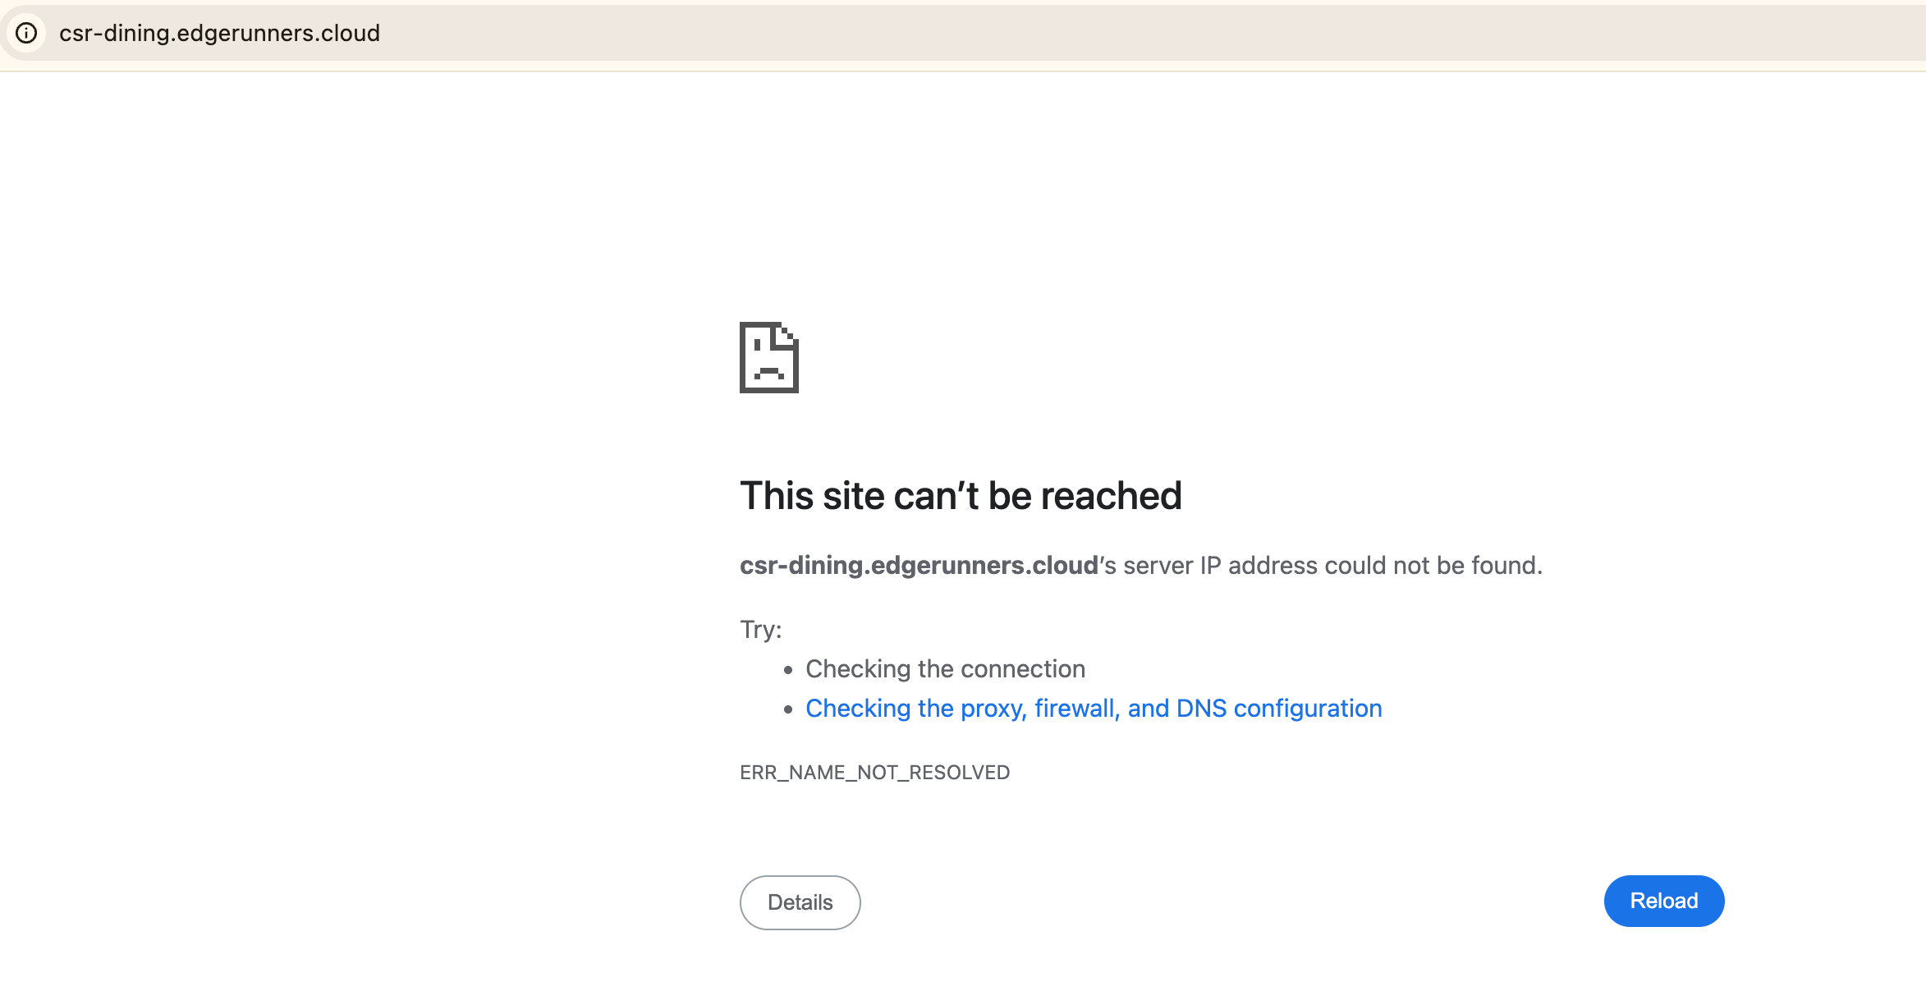This screenshot has height=982, width=1926.
Task: Click the bold domain name in error message
Action: tap(919, 566)
